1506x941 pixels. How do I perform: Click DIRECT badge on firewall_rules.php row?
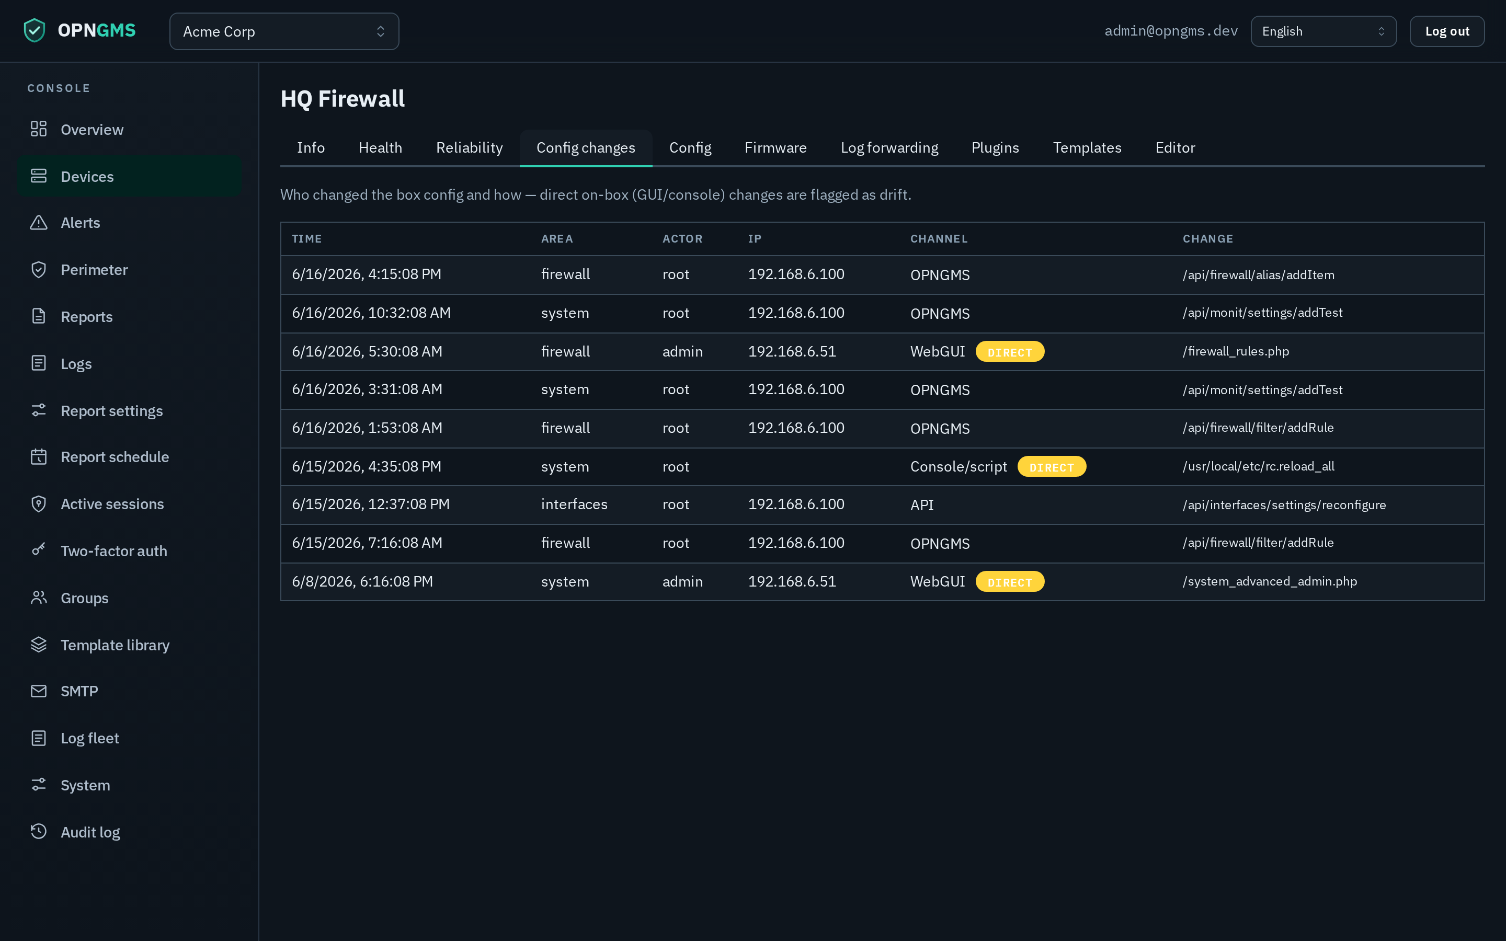pyautogui.click(x=1009, y=352)
